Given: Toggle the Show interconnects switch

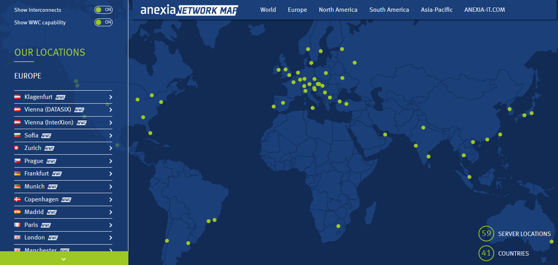Looking at the screenshot, I should pyautogui.click(x=104, y=10).
